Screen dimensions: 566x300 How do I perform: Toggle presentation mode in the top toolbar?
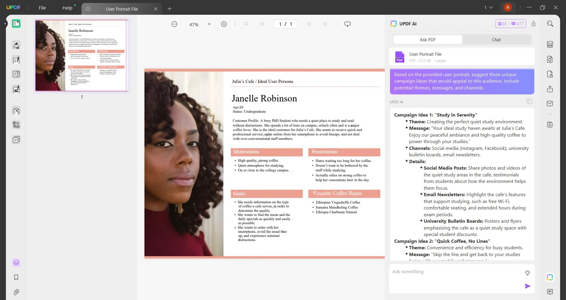coord(348,24)
